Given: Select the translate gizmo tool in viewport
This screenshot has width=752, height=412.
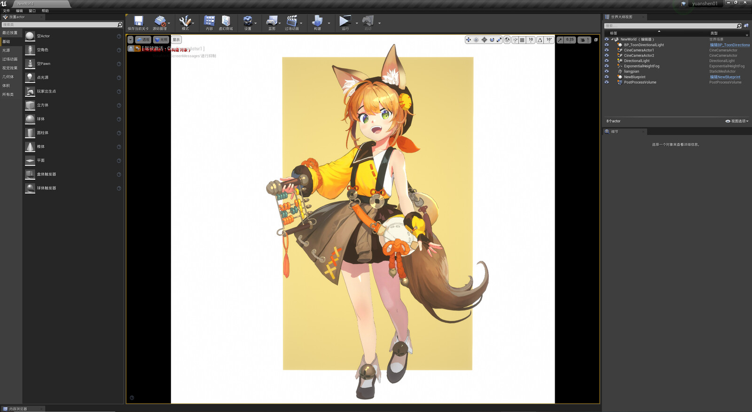Looking at the screenshot, I should point(469,40).
